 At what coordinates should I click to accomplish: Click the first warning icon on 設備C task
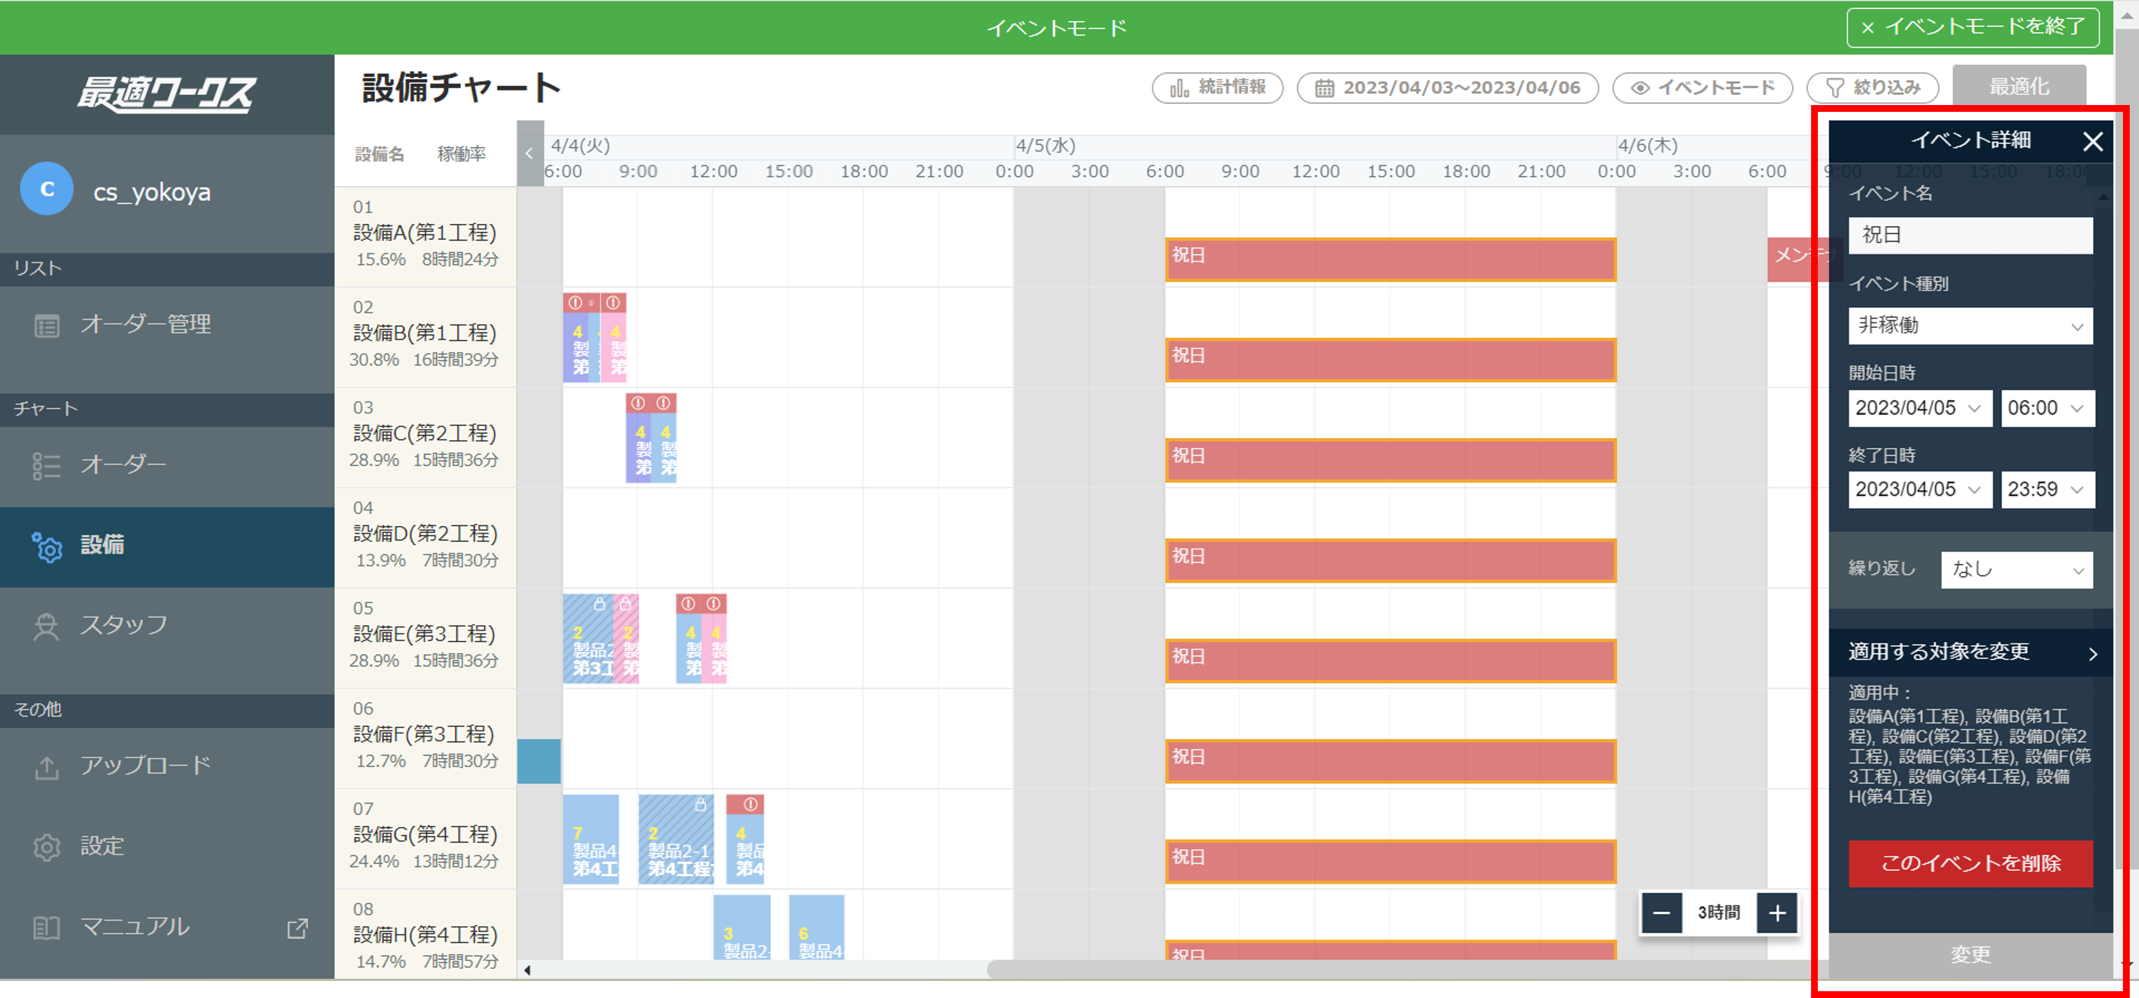tap(638, 404)
